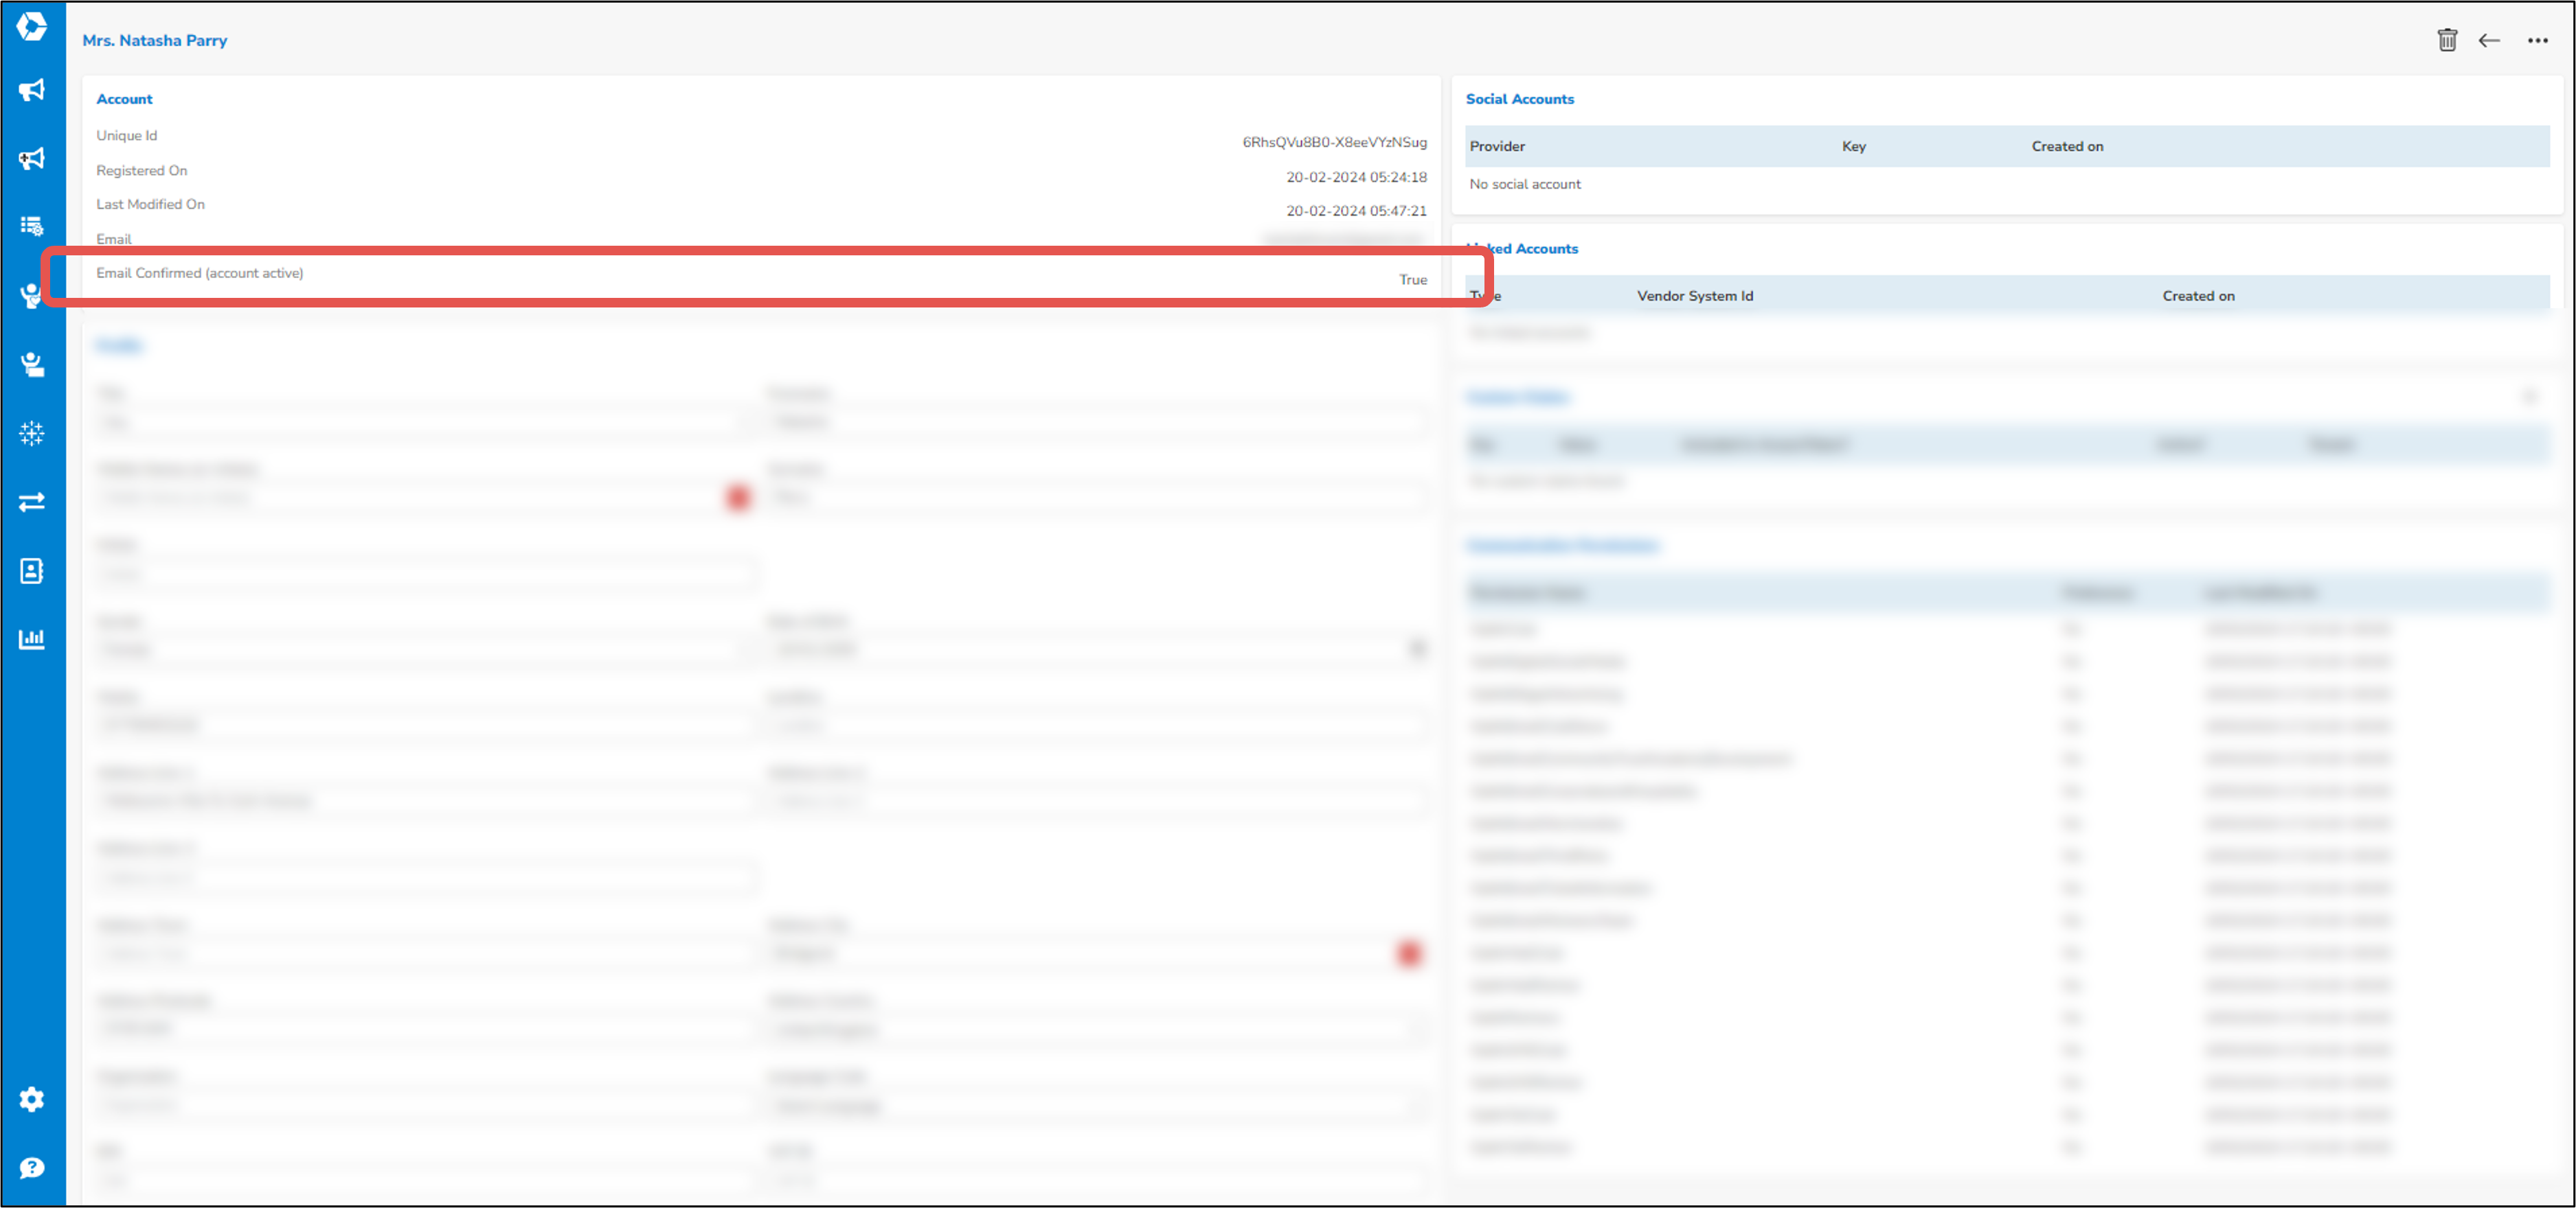Click Created on header in Linked Accounts
Viewport: 2576px width, 1208px height.
tap(2198, 296)
